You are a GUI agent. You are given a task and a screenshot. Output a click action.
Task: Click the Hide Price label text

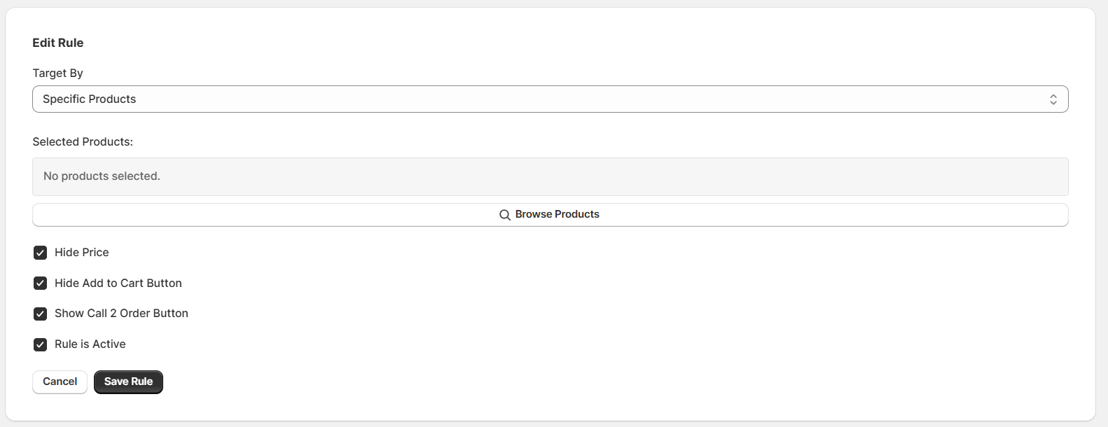[x=82, y=253]
